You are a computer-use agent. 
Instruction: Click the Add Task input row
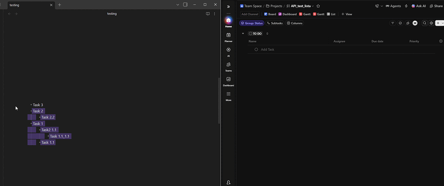point(267,50)
